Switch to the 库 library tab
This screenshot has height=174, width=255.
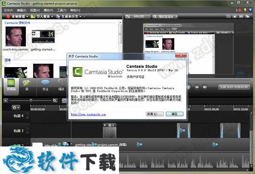point(27,85)
